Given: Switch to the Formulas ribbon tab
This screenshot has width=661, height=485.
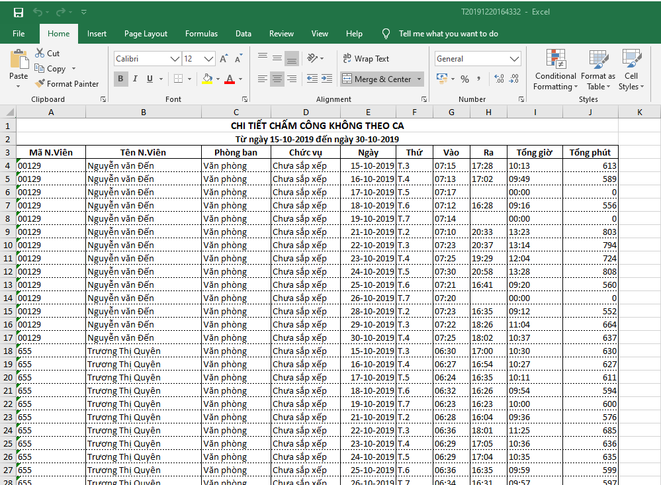Looking at the screenshot, I should (201, 34).
